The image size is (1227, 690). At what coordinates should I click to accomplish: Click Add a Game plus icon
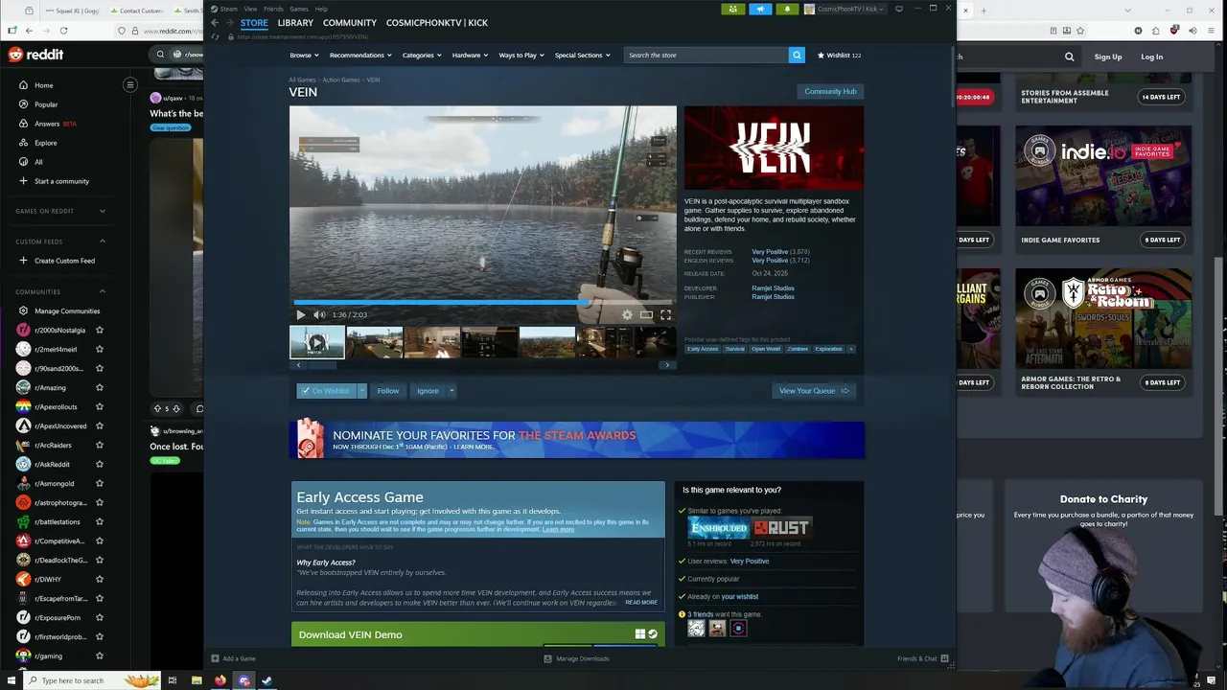216,658
